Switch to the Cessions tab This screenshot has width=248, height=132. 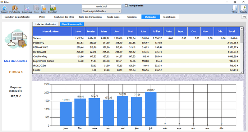(132, 17)
